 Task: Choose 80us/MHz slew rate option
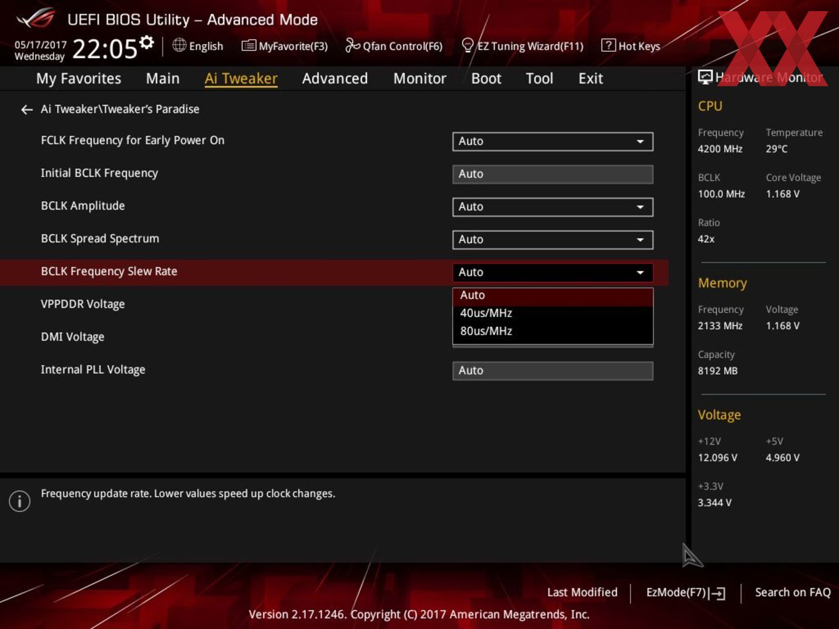click(x=553, y=331)
